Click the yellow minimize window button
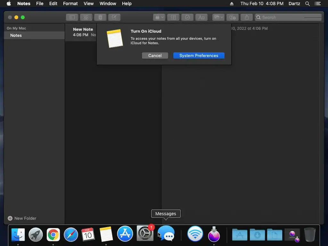The image size is (328, 246). click(16, 17)
